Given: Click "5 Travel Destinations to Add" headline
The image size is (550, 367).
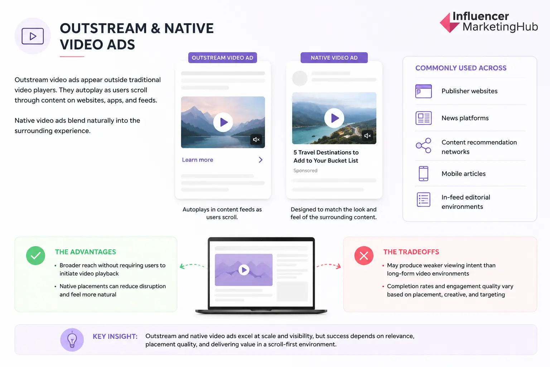Looking at the screenshot, I should tap(326, 157).
